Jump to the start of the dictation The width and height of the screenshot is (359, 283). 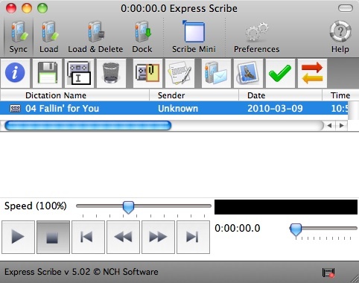pyautogui.click(x=88, y=237)
